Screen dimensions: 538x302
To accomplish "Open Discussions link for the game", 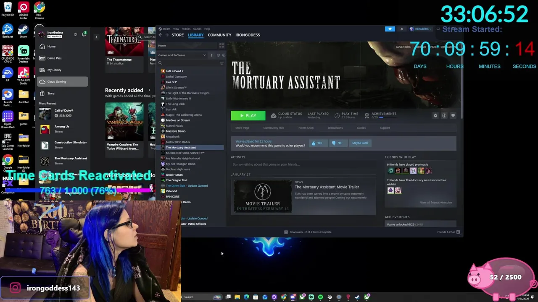I will [335, 128].
